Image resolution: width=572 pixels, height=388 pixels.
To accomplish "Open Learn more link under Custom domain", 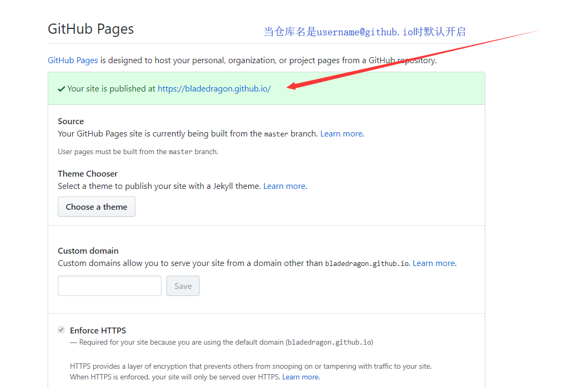I will click(x=434, y=263).
